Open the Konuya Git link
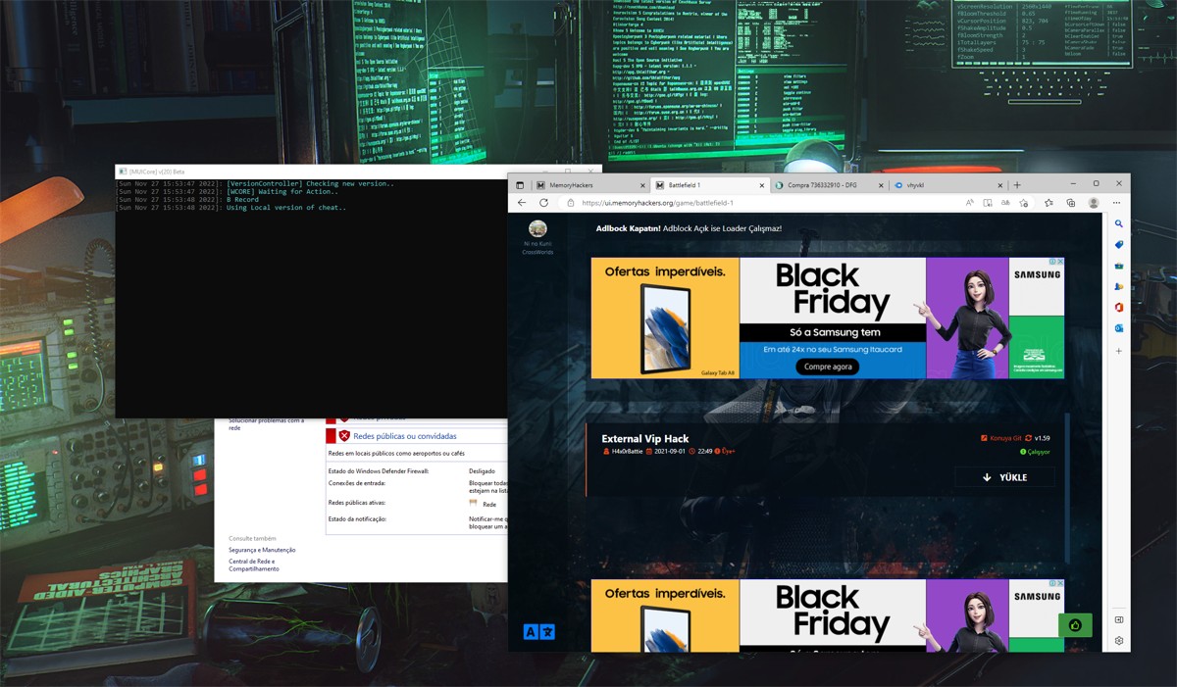 1000,438
